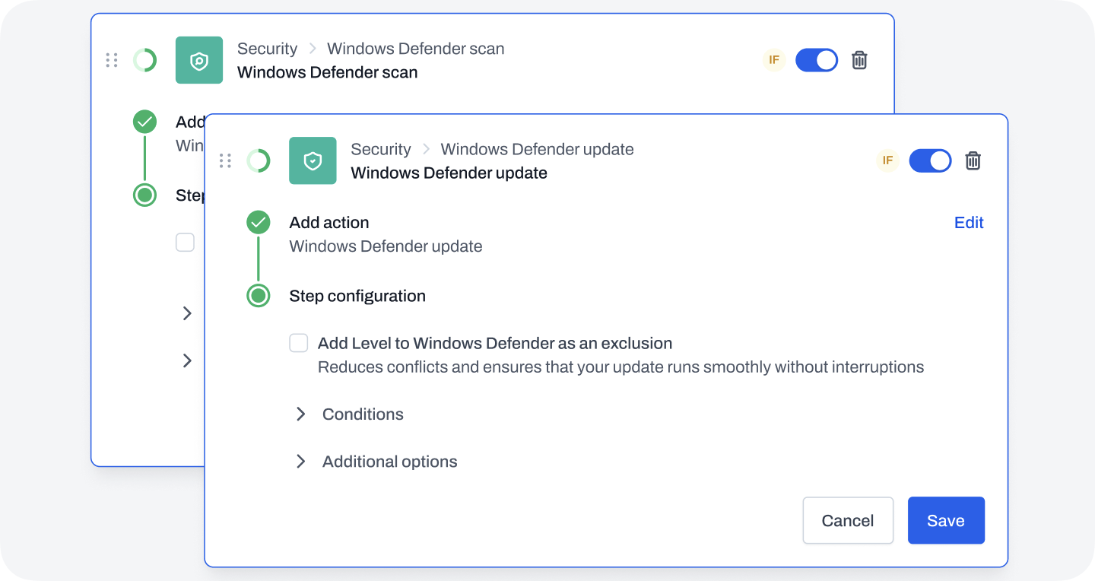
Task: Enable adding Level to Windows Defender as exclusion
Action: (298, 343)
